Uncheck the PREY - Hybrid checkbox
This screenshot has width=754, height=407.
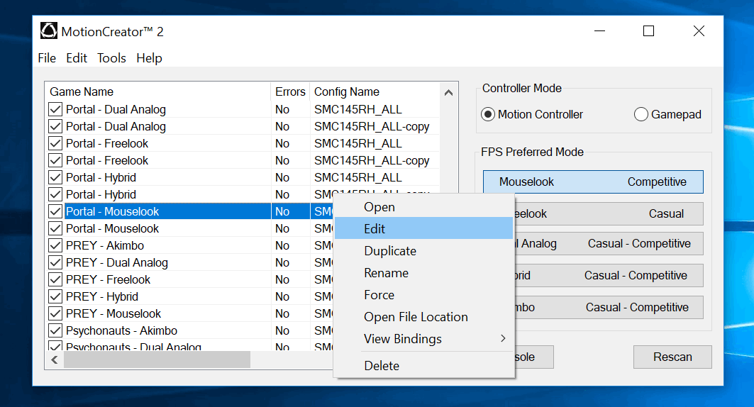pos(55,297)
